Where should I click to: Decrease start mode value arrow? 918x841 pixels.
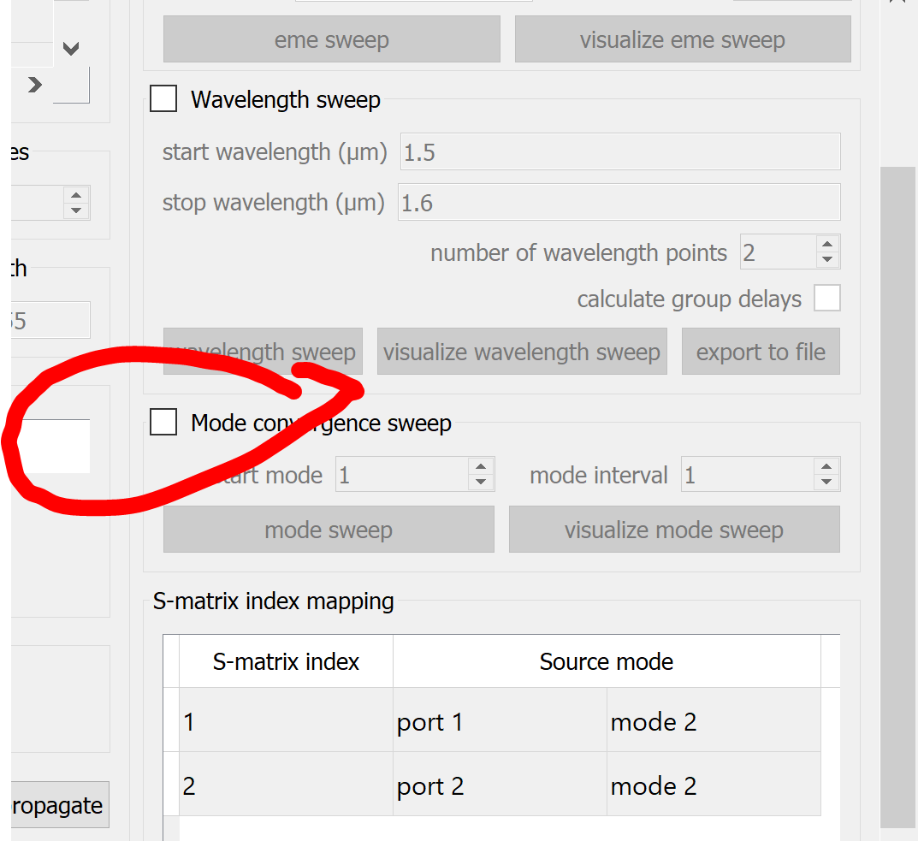[481, 482]
